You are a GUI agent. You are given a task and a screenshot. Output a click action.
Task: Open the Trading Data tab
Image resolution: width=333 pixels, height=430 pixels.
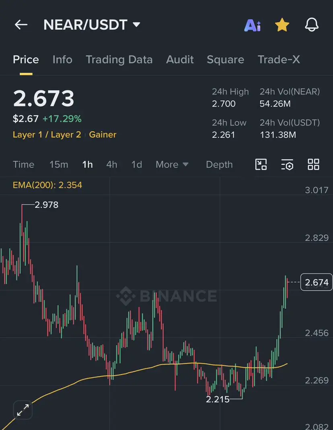click(119, 59)
